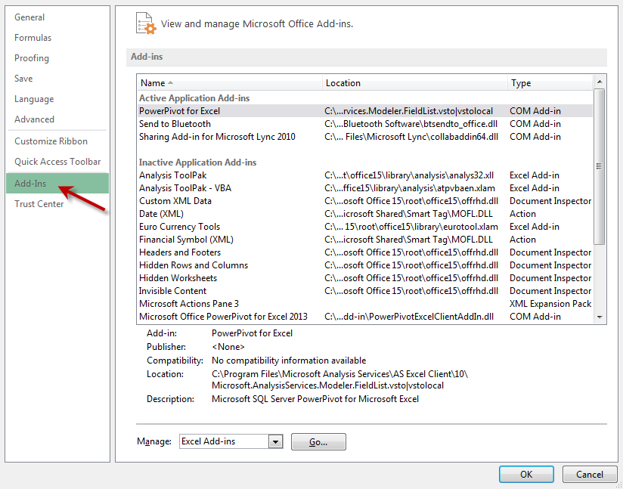This screenshot has height=489, width=623.
Task: Select Microsoft Office PowerPivot for Excel 2013
Action: [x=365, y=317]
